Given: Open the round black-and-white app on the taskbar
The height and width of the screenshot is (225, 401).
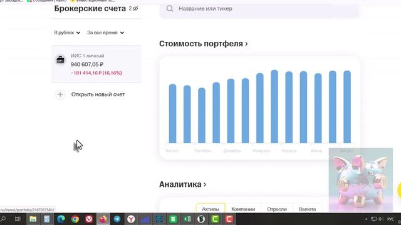Looking at the screenshot, I should (201, 219).
